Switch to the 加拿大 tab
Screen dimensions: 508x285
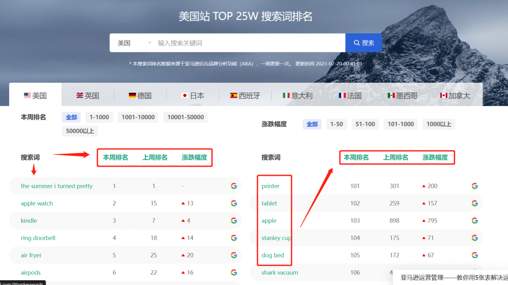click(x=455, y=95)
